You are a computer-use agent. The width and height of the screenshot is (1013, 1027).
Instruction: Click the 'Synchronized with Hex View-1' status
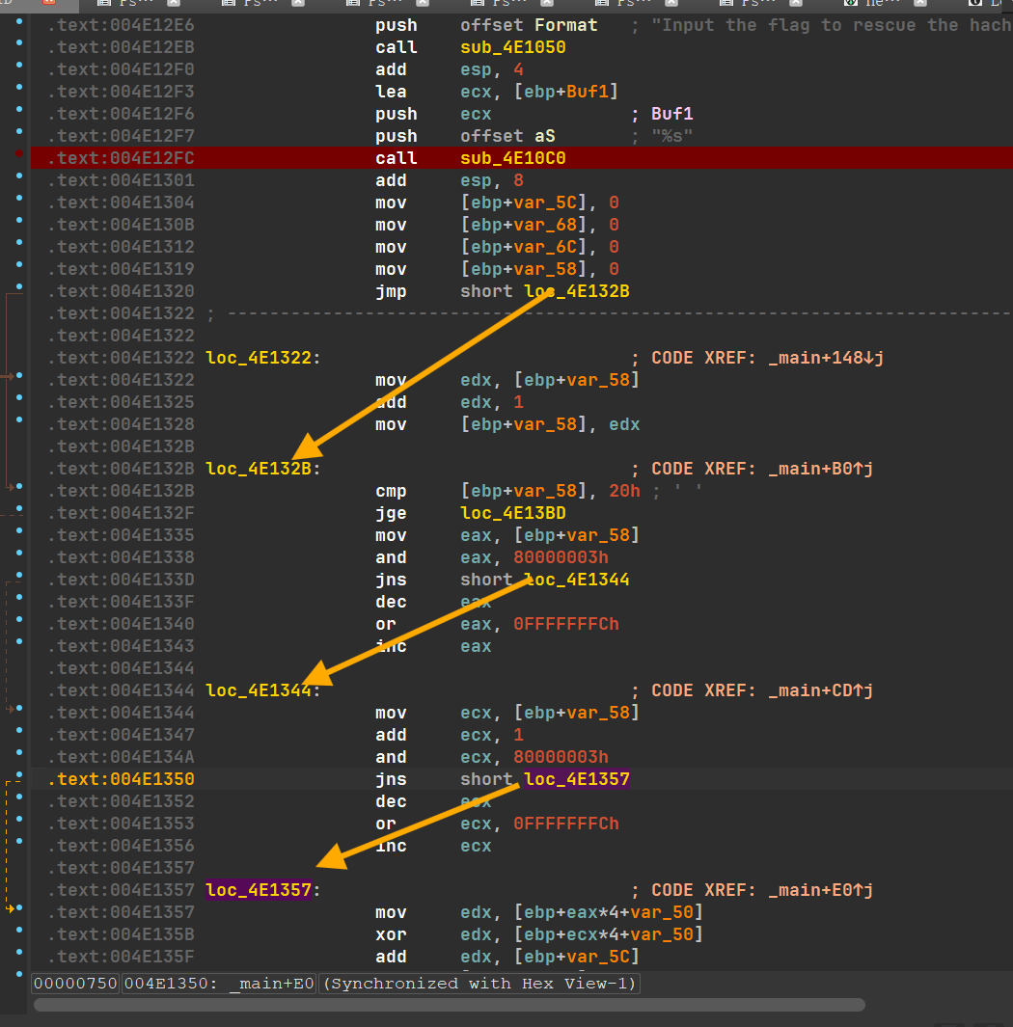[479, 984]
